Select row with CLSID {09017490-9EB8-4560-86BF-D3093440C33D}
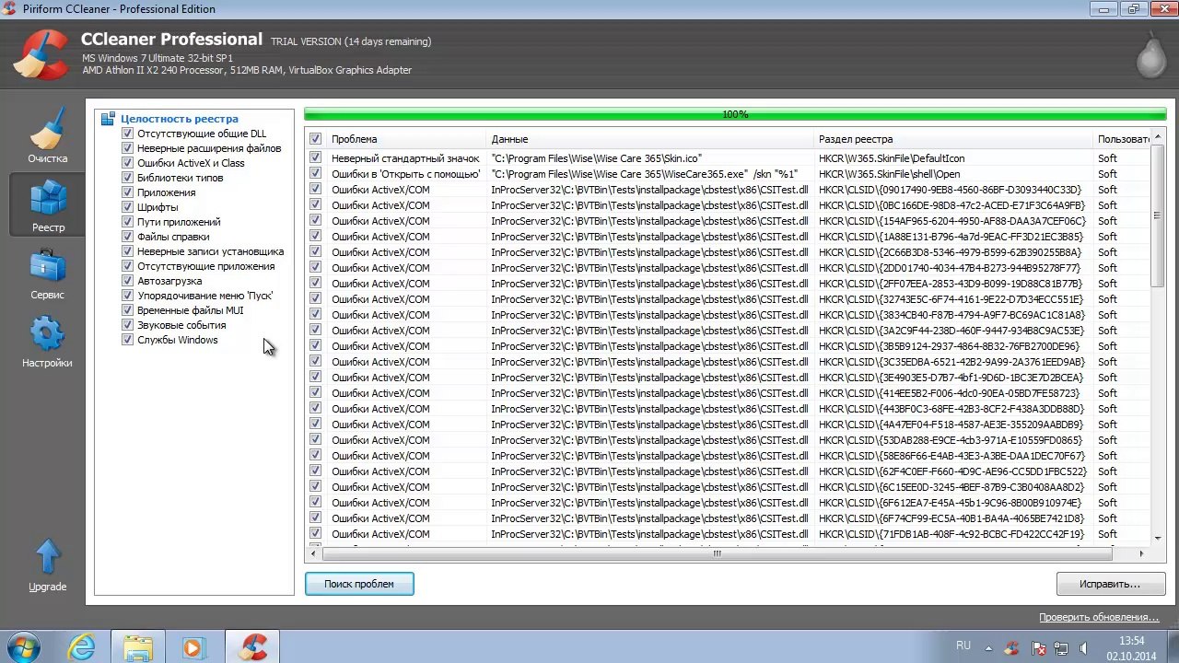The height and width of the screenshot is (663, 1179). 728,190
